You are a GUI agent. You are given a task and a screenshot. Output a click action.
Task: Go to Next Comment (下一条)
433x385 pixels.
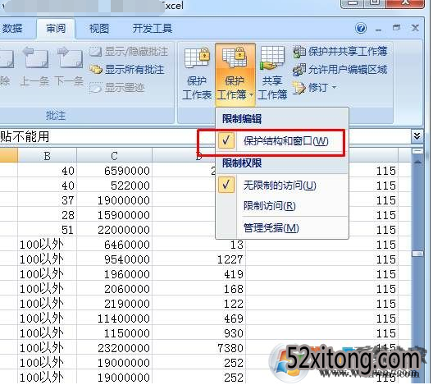point(70,66)
